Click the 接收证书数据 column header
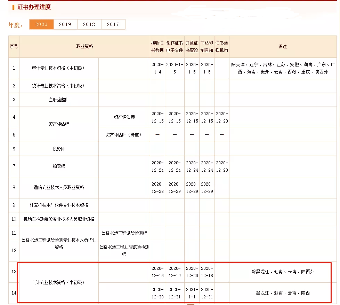This screenshot has height=305, width=340. pos(157,47)
